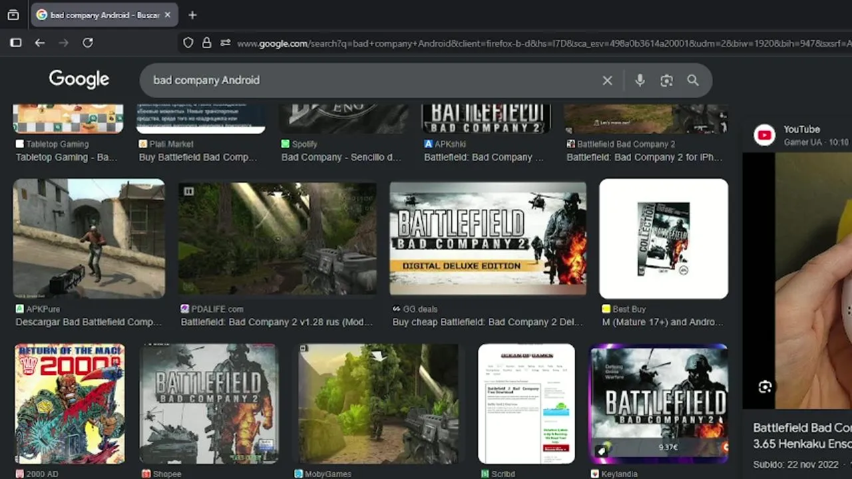This screenshot has width=852, height=479.
Task: Open site permissions icon in address bar
Action: (x=225, y=43)
